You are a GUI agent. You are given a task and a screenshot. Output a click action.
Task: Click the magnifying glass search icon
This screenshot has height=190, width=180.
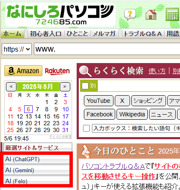pyautogui.click(x=85, y=71)
